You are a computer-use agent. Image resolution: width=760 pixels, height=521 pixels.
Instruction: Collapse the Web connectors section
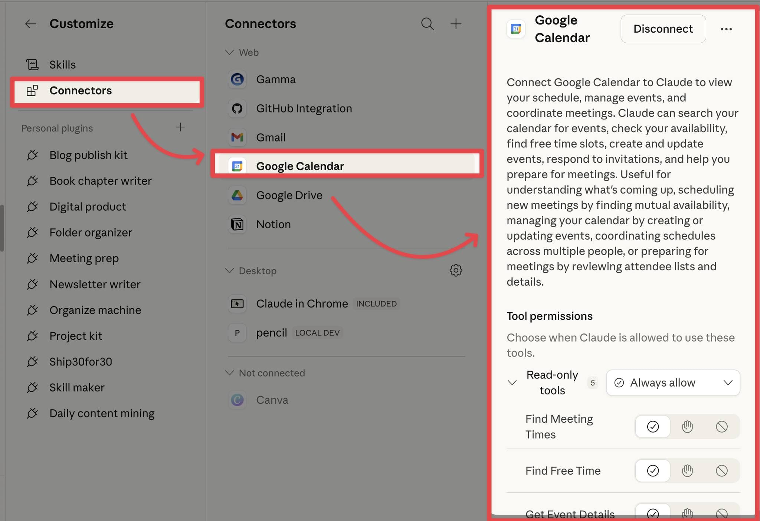click(230, 52)
